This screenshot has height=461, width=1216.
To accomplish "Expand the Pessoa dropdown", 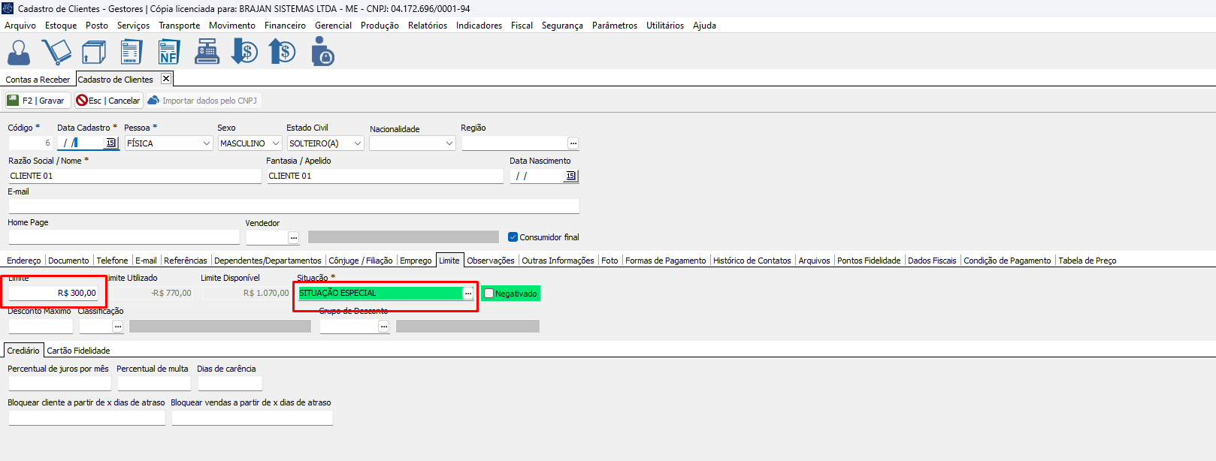I will (207, 143).
